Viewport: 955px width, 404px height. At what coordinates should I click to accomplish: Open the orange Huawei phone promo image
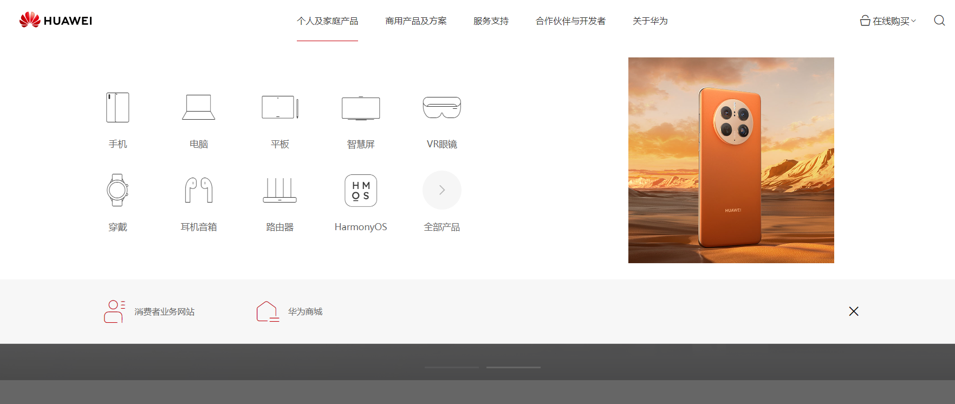tap(731, 160)
